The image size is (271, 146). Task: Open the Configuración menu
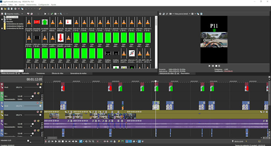coord(44,5)
